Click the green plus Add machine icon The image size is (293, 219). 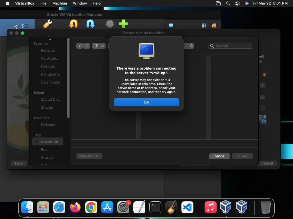click(x=123, y=24)
